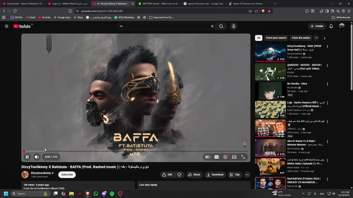Toggle autoplay switch in player
Viewport: 353px width, 198px height.
click(x=207, y=157)
